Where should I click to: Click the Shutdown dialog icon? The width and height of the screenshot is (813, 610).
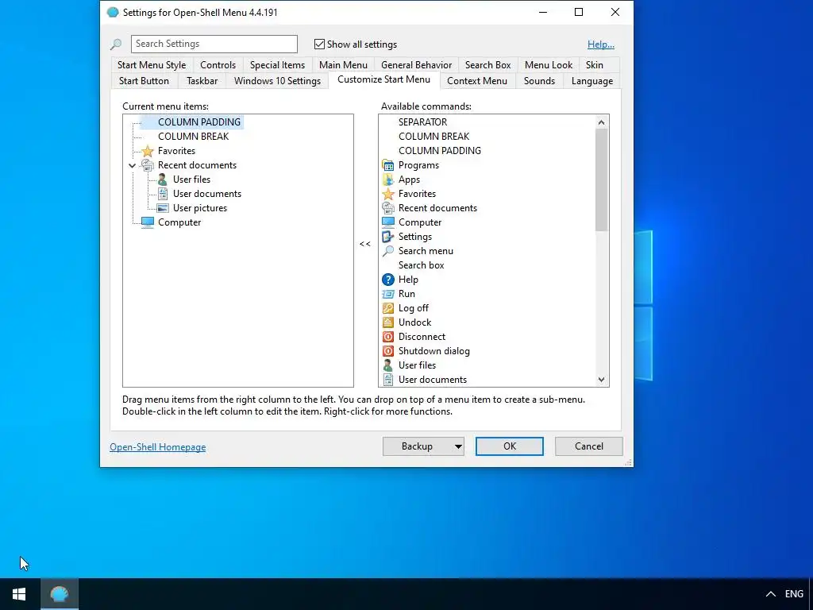[387, 351]
